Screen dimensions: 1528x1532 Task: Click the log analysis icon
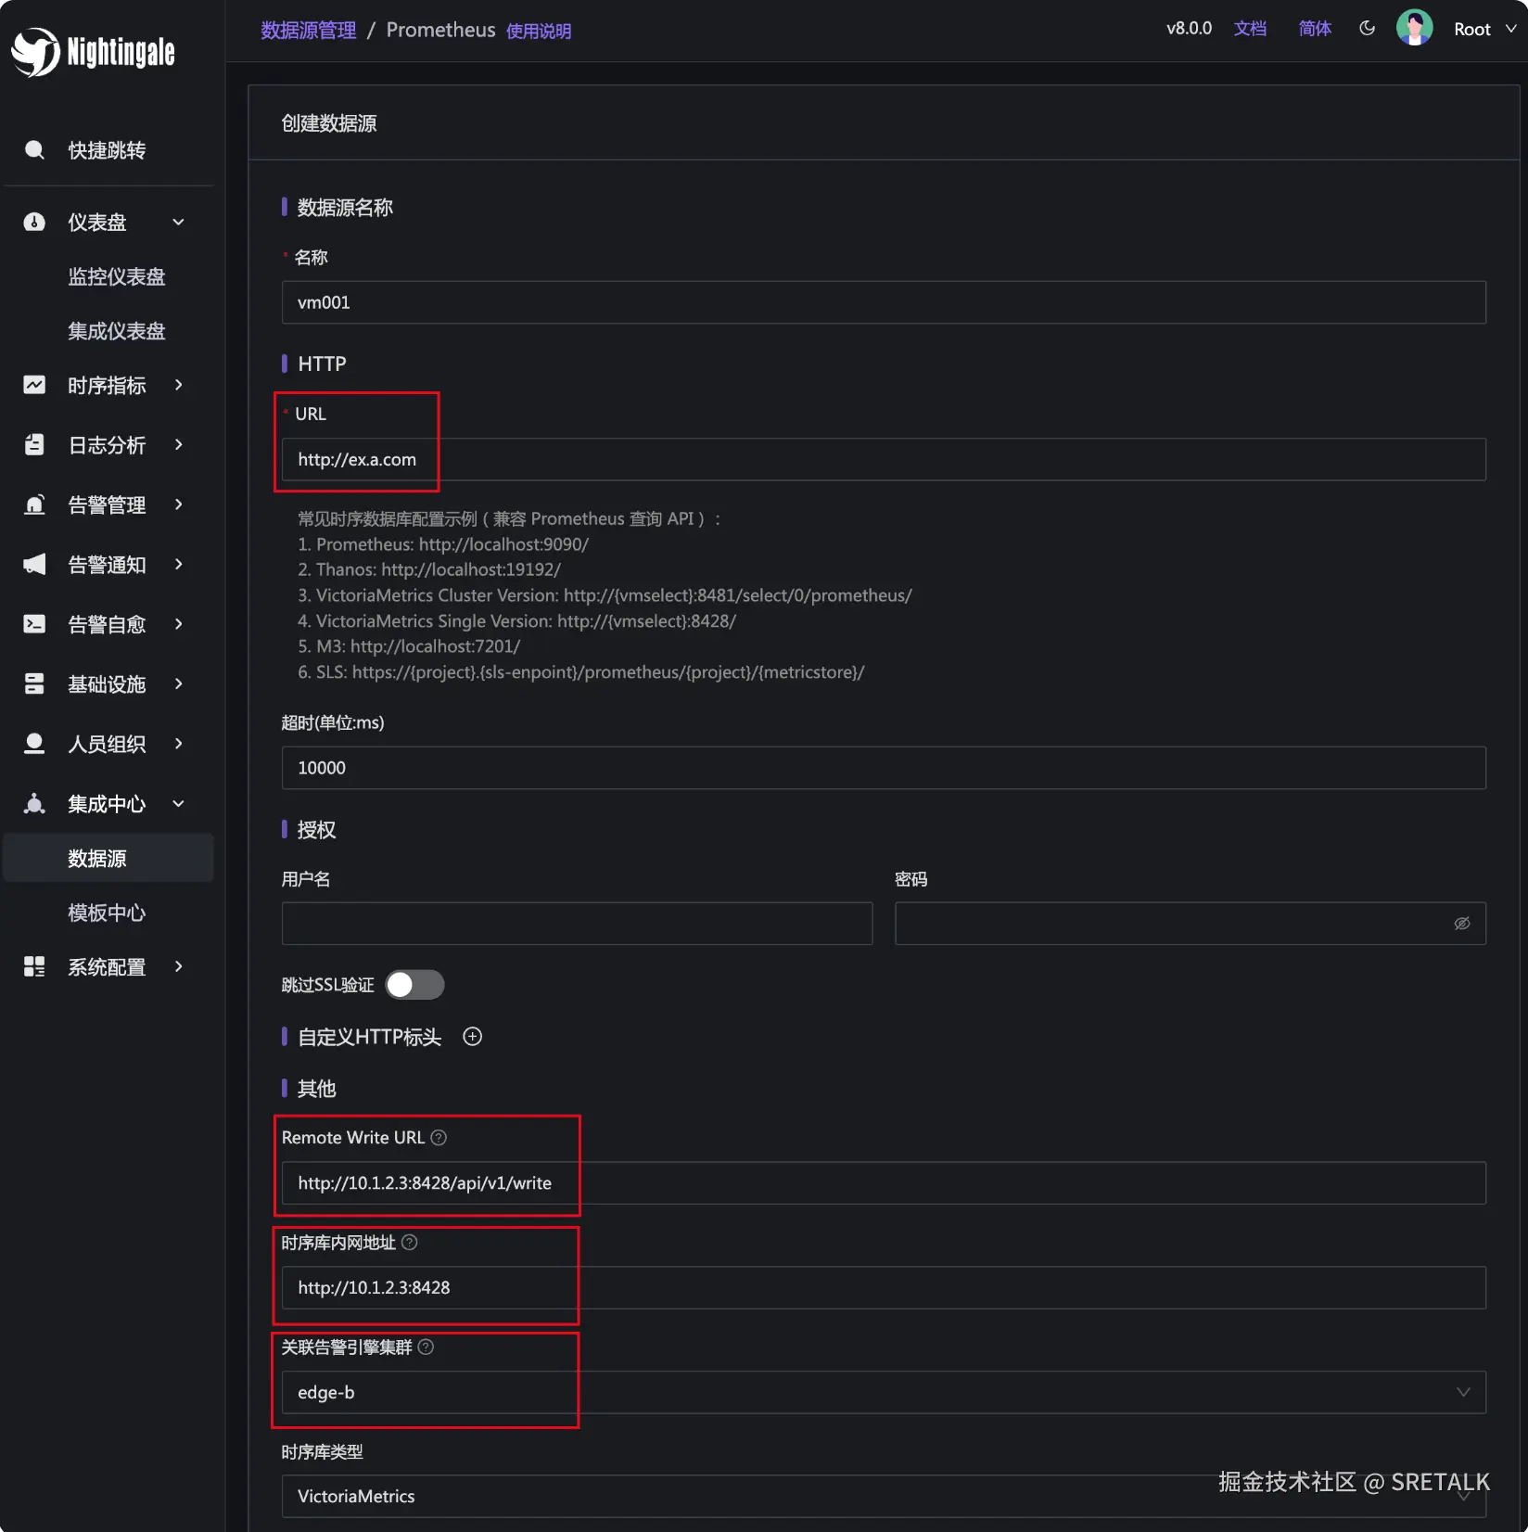point(34,445)
